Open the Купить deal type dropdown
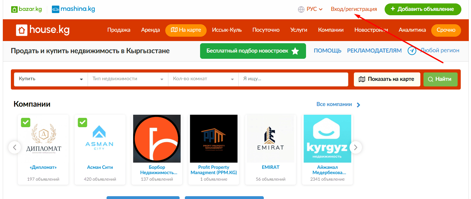The height and width of the screenshot is (199, 471). click(x=51, y=79)
